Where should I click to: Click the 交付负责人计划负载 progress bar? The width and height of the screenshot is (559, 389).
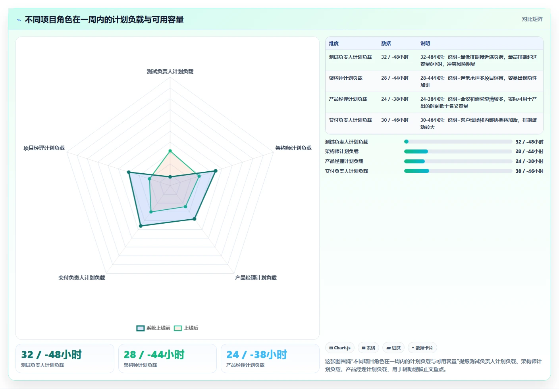(458, 171)
